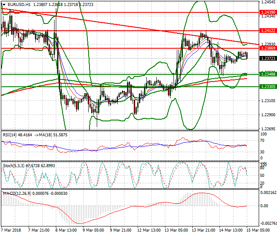Click the 13 Mar 21:00 time axis label
This screenshot has height=235, width=277.
203,230
